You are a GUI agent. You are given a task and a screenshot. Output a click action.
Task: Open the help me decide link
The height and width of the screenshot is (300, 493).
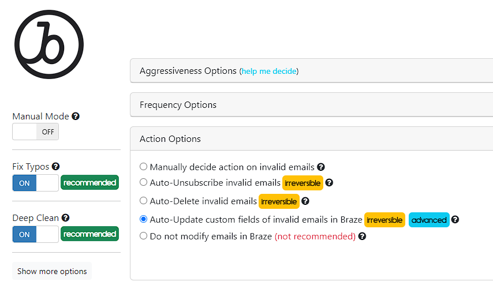click(269, 72)
